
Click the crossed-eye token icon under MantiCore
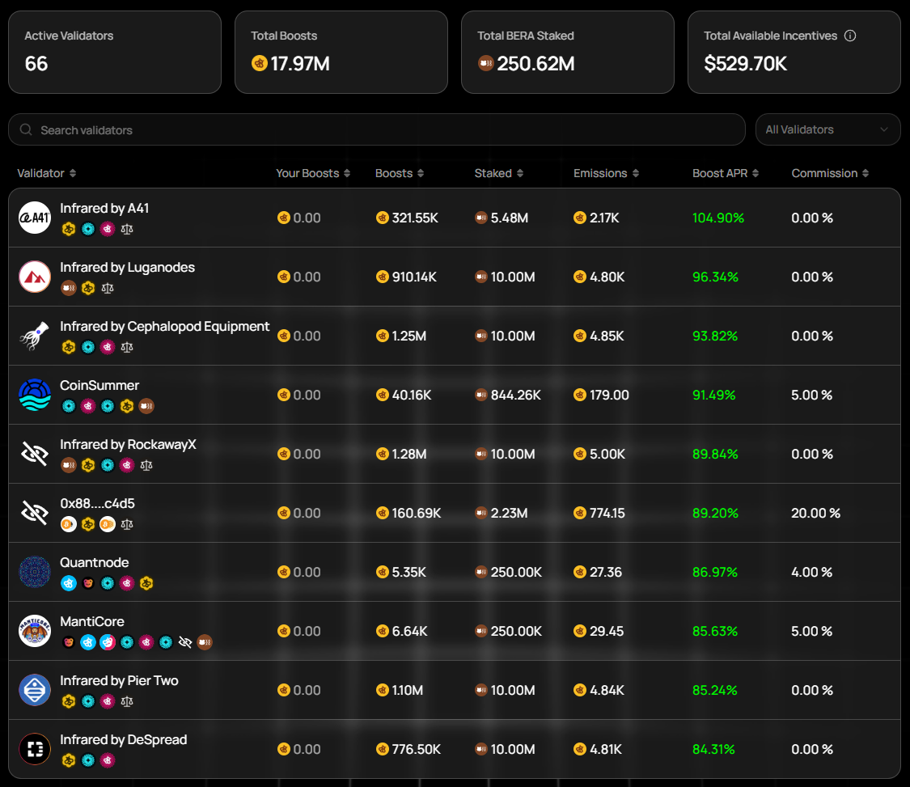pos(185,642)
